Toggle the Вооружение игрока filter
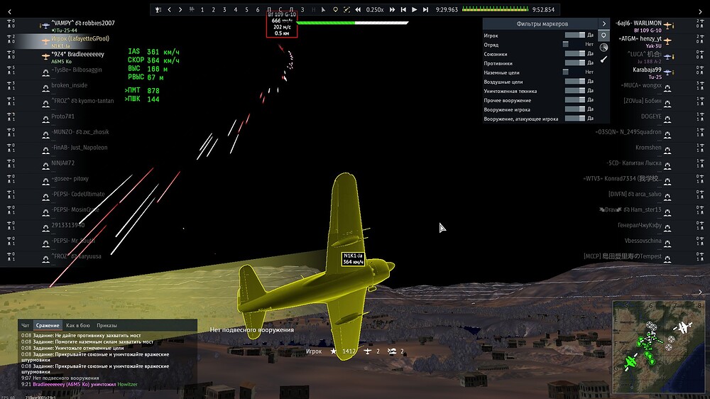This screenshot has height=399, width=710. click(x=575, y=109)
